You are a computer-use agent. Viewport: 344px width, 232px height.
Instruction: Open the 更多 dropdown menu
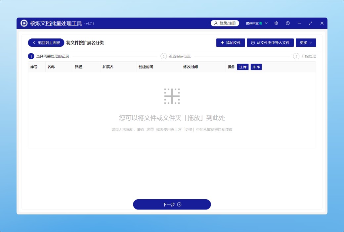pyautogui.click(x=306, y=43)
